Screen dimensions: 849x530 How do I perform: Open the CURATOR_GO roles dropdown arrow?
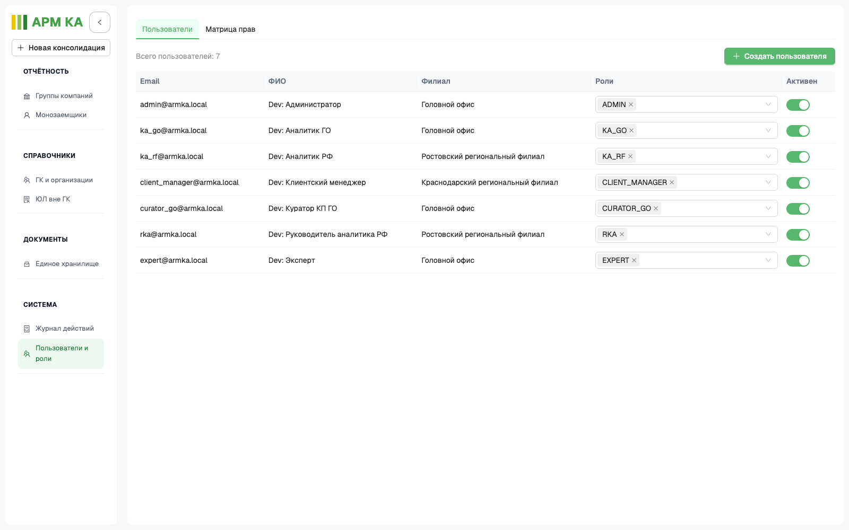pyautogui.click(x=768, y=208)
